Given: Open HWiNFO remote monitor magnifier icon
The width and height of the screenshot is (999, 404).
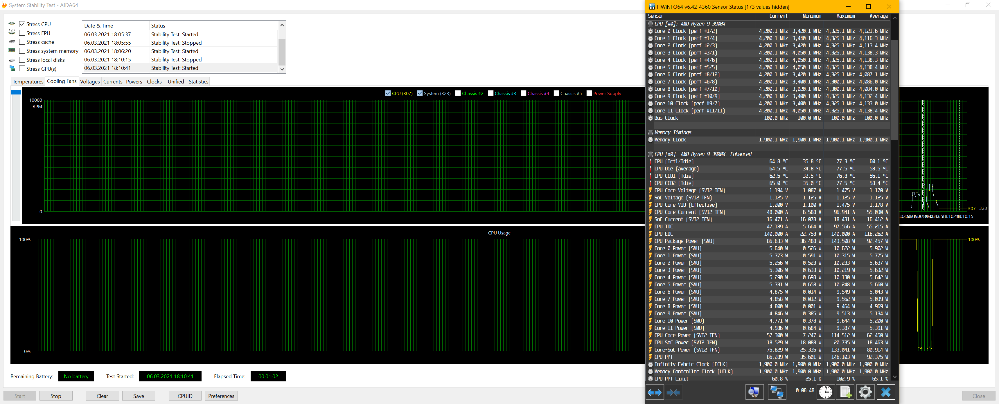Looking at the screenshot, I should click(x=754, y=392).
